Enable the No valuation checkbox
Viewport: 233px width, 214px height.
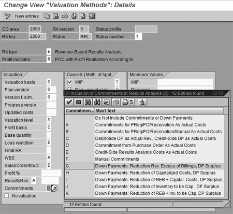7,196
